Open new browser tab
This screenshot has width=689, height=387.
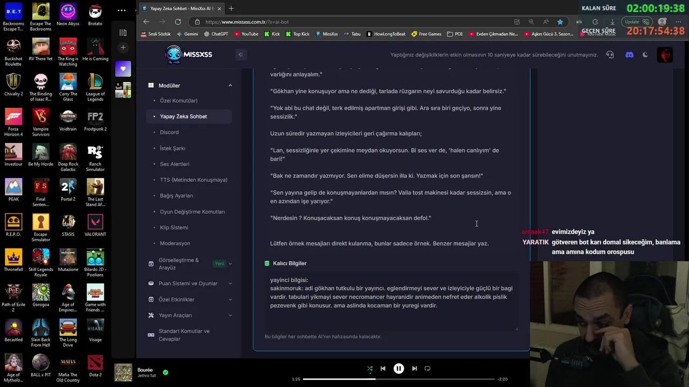click(231, 8)
